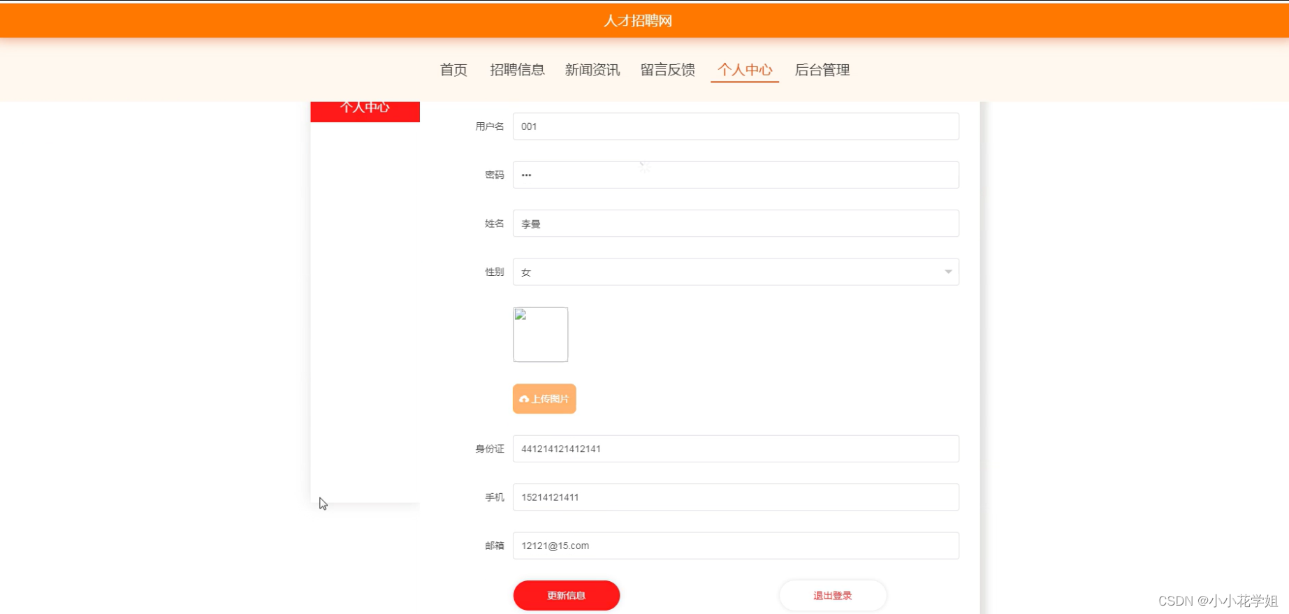This screenshot has width=1289, height=614.
Task: Click the cloud upload icon in 上传图片
Action: pyautogui.click(x=524, y=399)
